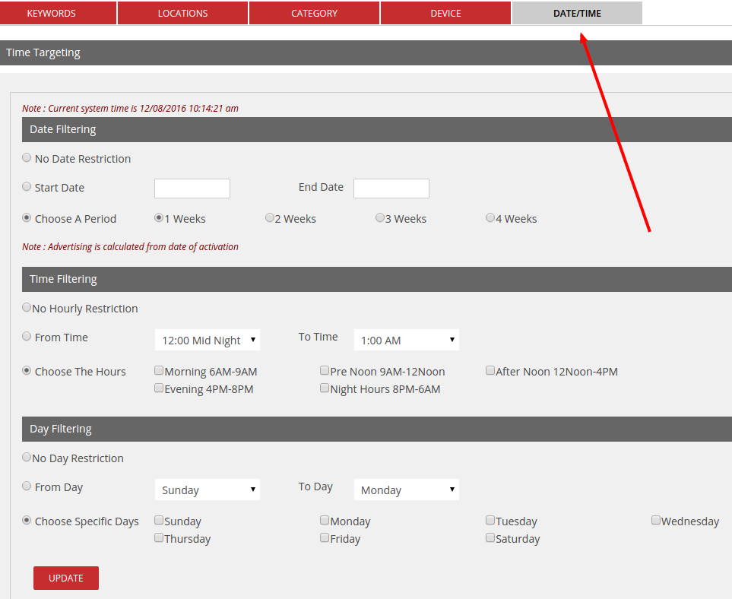Click the Time Targeting header

366,52
